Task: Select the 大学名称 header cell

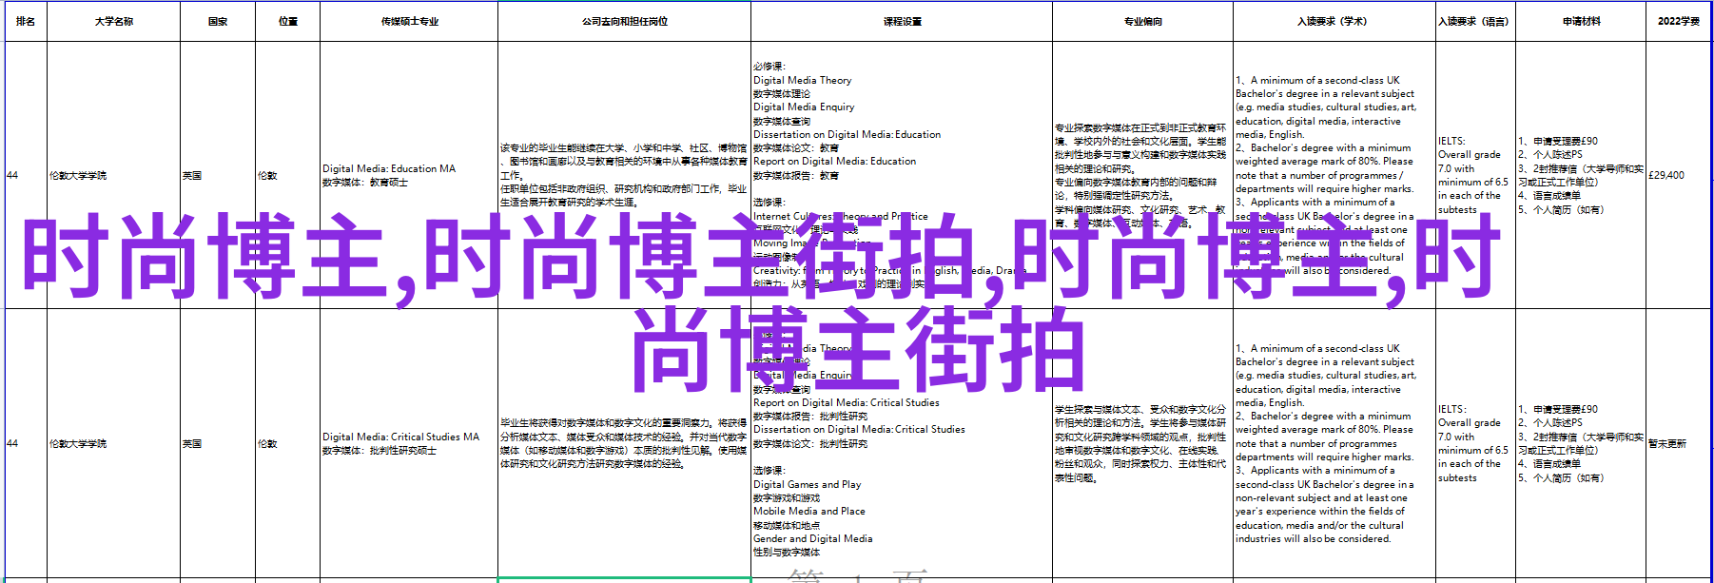Action: click(x=113, y=21)
